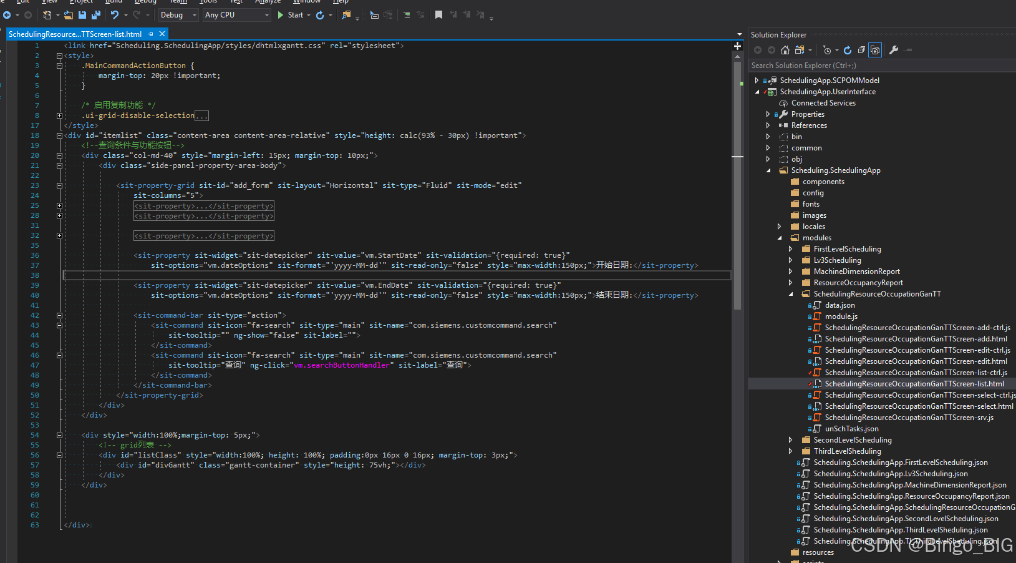Click the Solution Explorer Home icon

(785, 50)
